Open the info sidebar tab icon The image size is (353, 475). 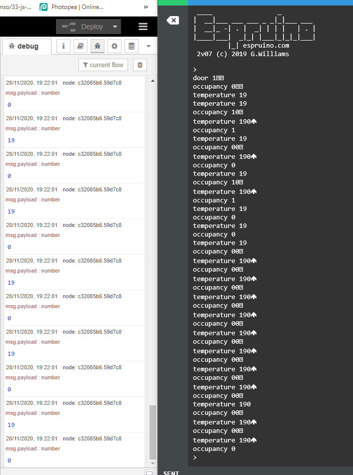click(63, 46)
